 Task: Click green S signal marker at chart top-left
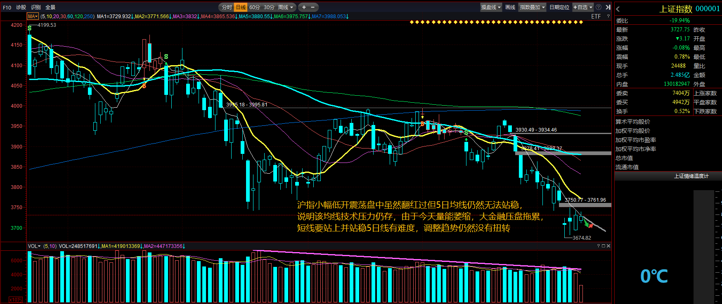29,28
